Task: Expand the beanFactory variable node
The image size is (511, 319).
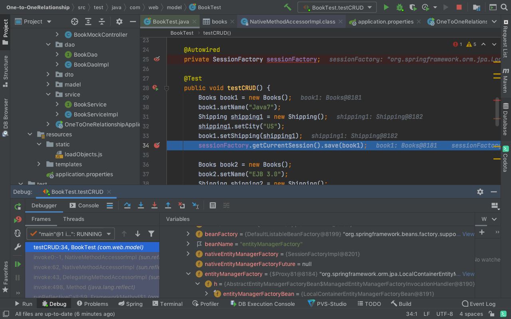Action: click(188, 234)
